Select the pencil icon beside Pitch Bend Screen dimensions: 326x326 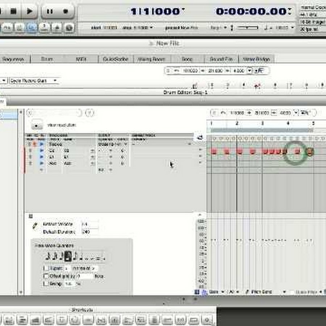[247, 292]
